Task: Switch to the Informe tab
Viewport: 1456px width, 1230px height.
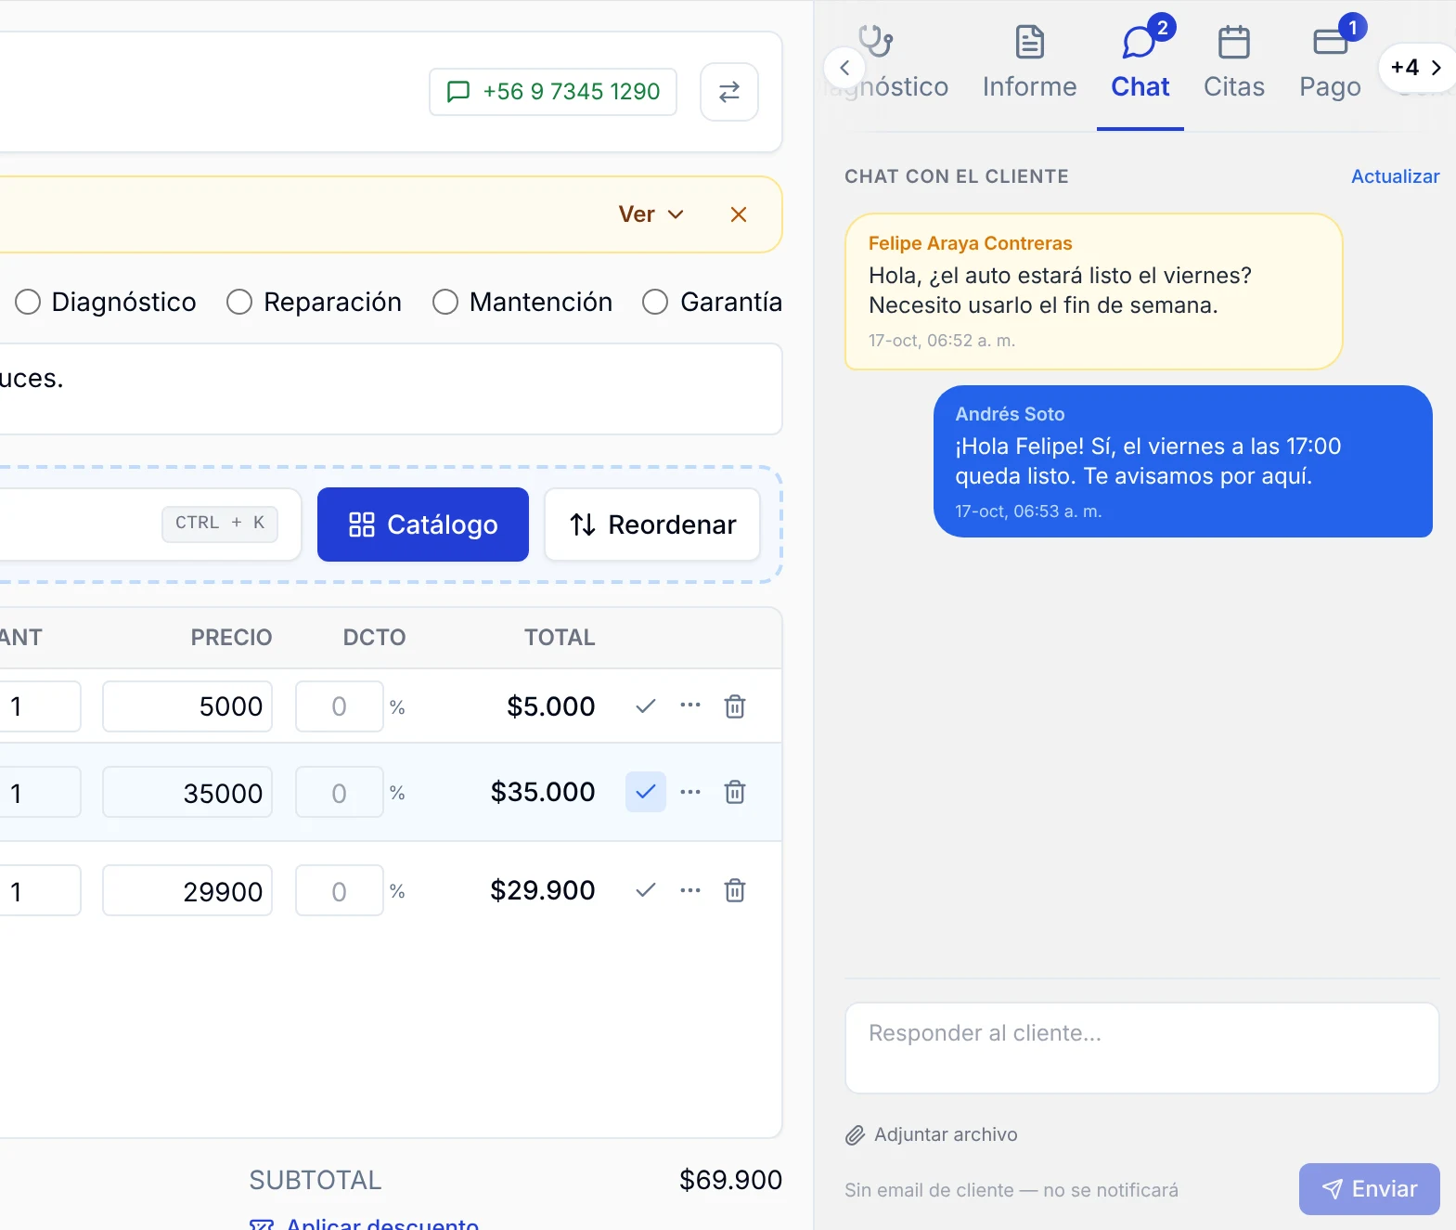Action: tap(1030, 63)
